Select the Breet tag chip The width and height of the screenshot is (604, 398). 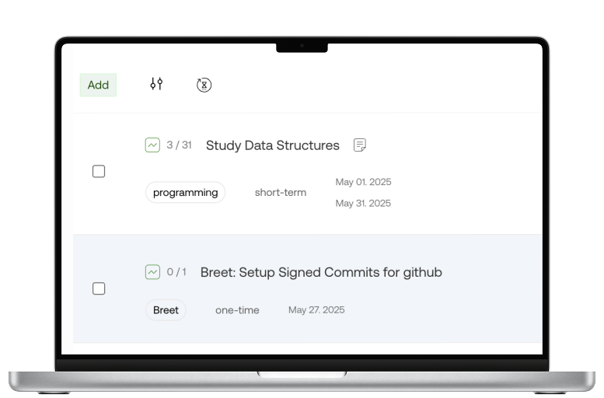tap(166, 310)
